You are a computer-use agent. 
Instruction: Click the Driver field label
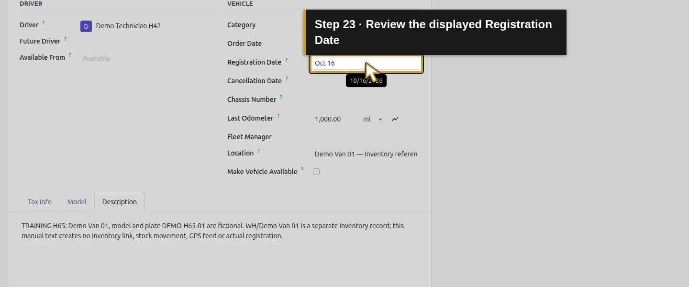(29, 25)
